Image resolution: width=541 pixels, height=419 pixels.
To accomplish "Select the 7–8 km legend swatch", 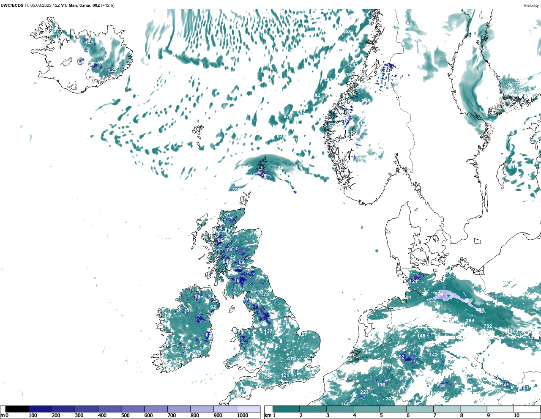I will [447, 409].
